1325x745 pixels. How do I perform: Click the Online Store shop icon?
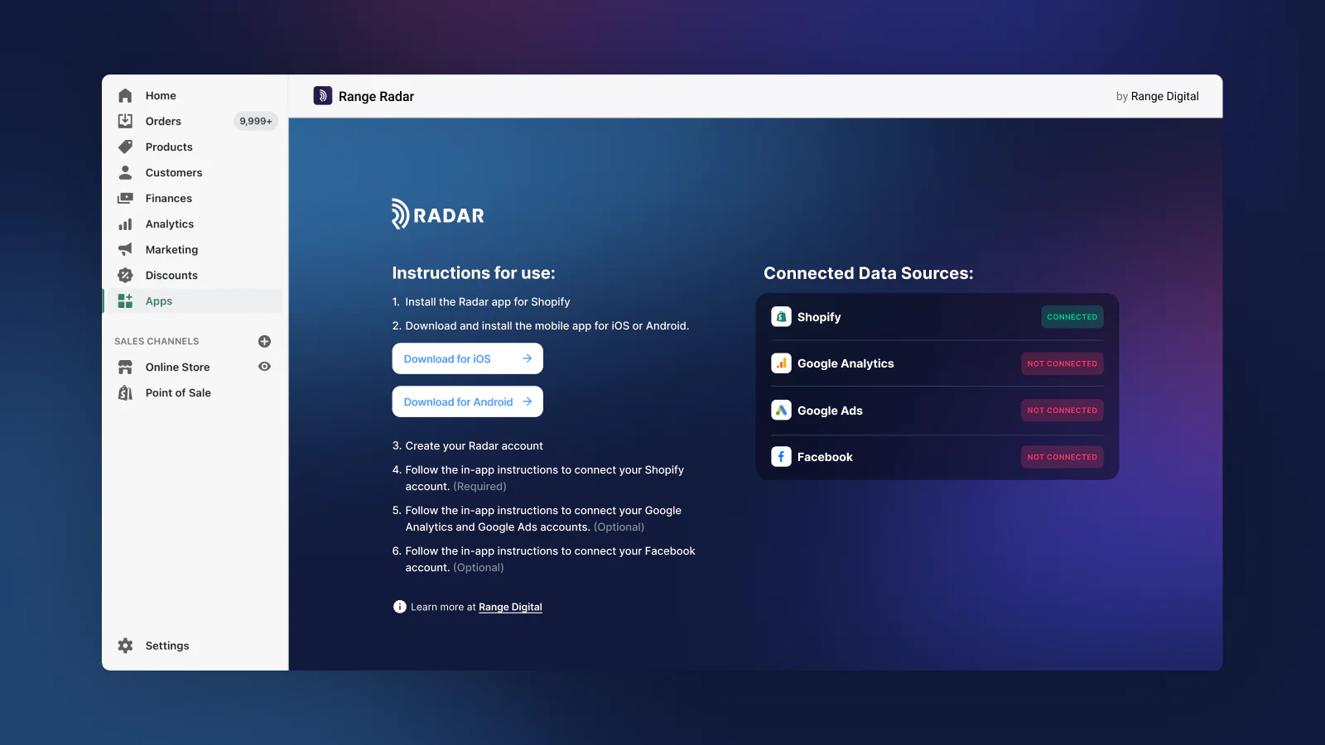[x=125, y=367]
